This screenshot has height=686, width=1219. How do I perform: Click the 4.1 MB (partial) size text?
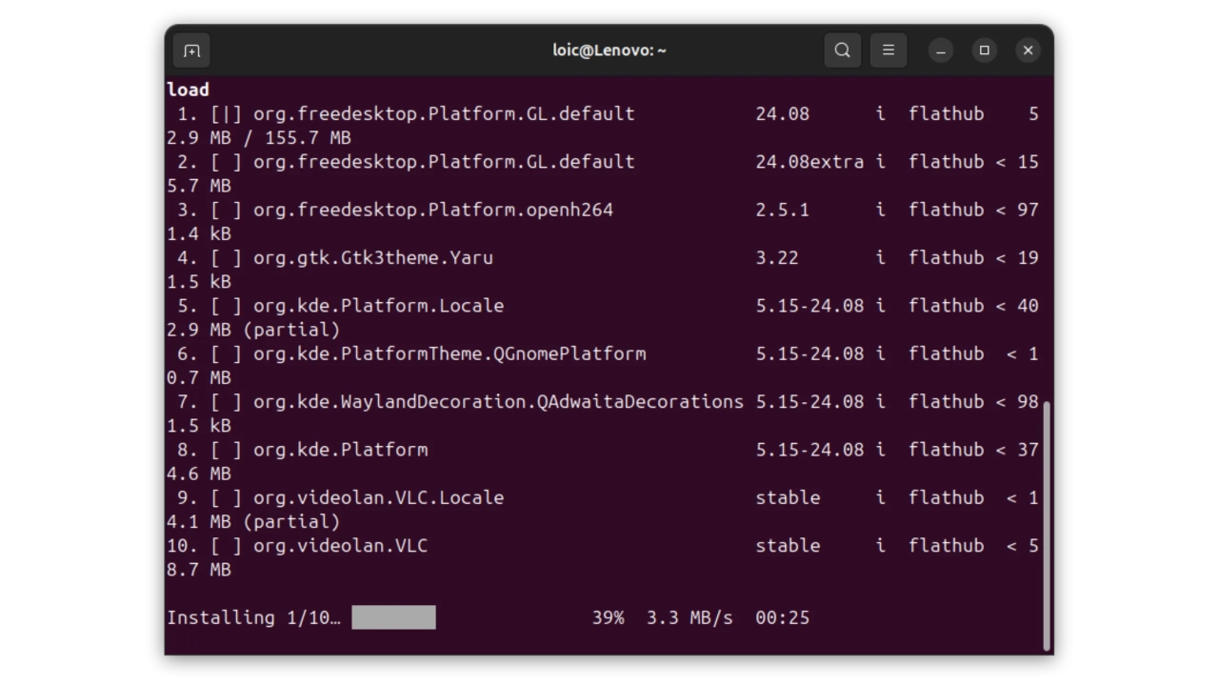tap(253, 521)
